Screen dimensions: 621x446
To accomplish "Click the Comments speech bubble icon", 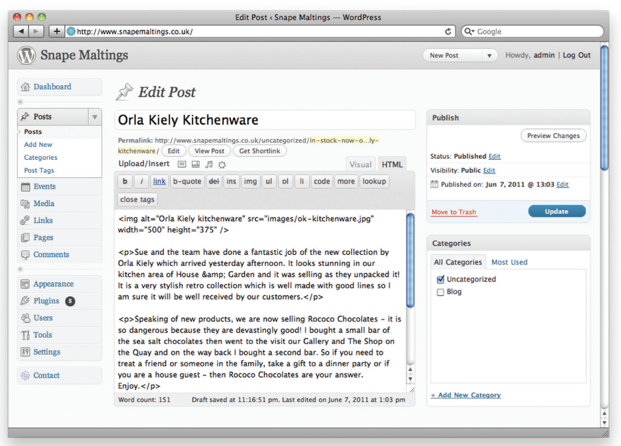I will pos(25,255).
